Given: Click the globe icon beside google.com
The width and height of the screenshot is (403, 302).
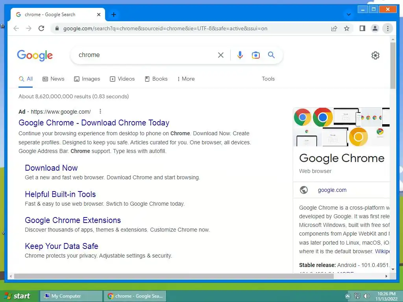Looking at the screenshot, I should pyautogui.click(x=303, y=190).
